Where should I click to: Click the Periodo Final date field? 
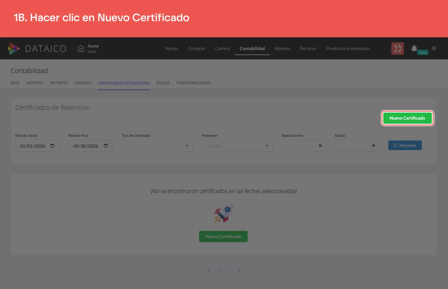[x=91, y=146]
